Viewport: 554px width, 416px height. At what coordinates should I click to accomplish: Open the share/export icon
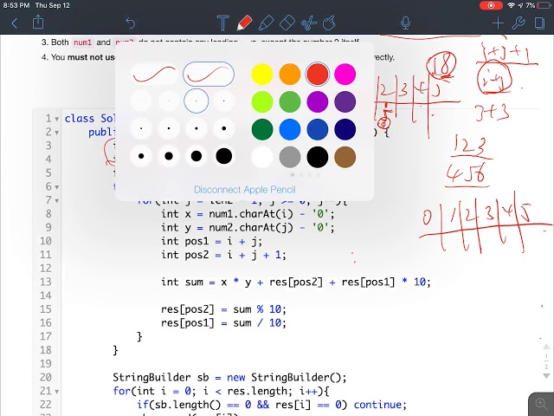click(38, 23)
